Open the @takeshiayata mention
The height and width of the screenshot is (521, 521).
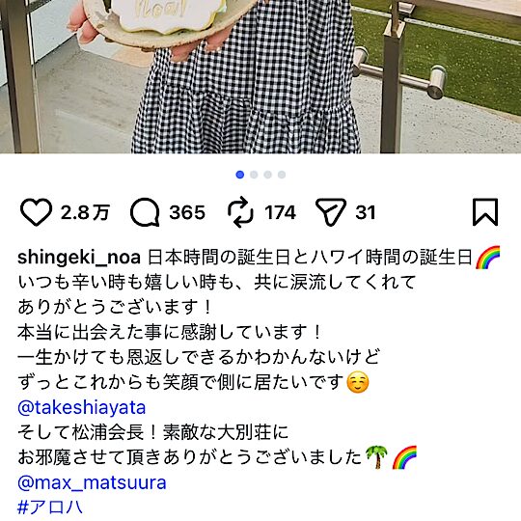(81, 408)
